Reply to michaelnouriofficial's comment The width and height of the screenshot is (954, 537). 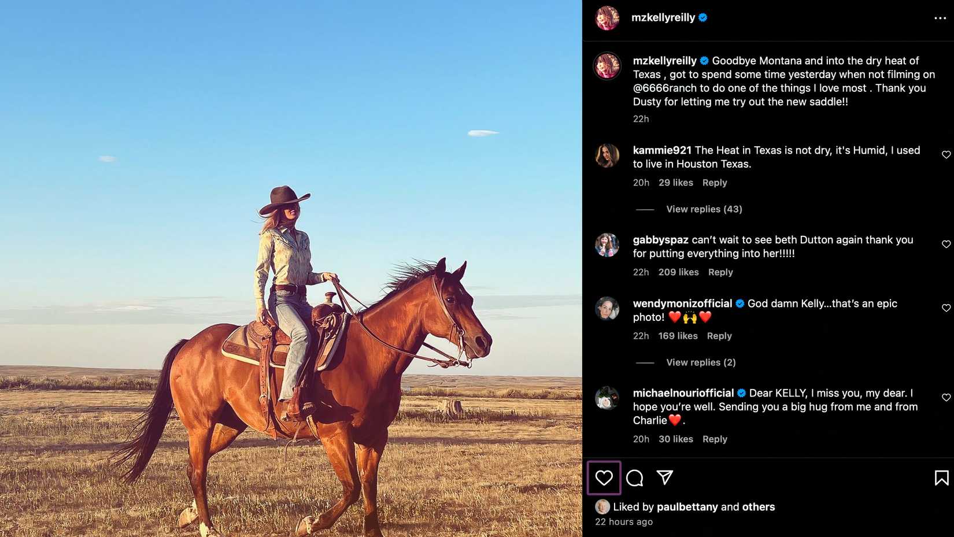coord(715,439)
